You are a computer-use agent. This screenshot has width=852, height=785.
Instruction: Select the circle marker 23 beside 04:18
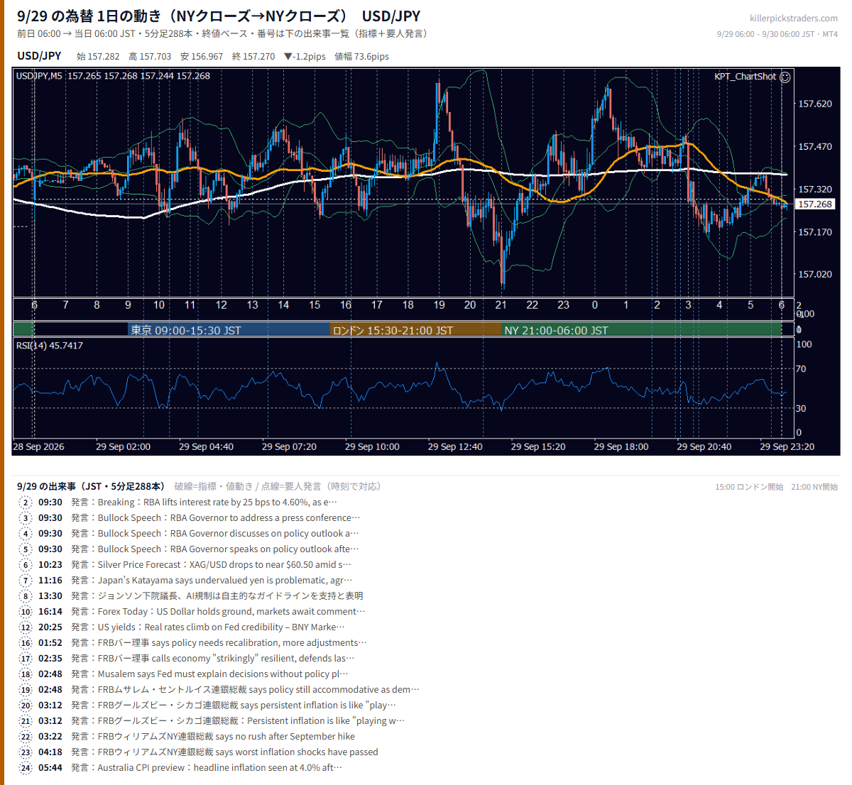(26, 752)
